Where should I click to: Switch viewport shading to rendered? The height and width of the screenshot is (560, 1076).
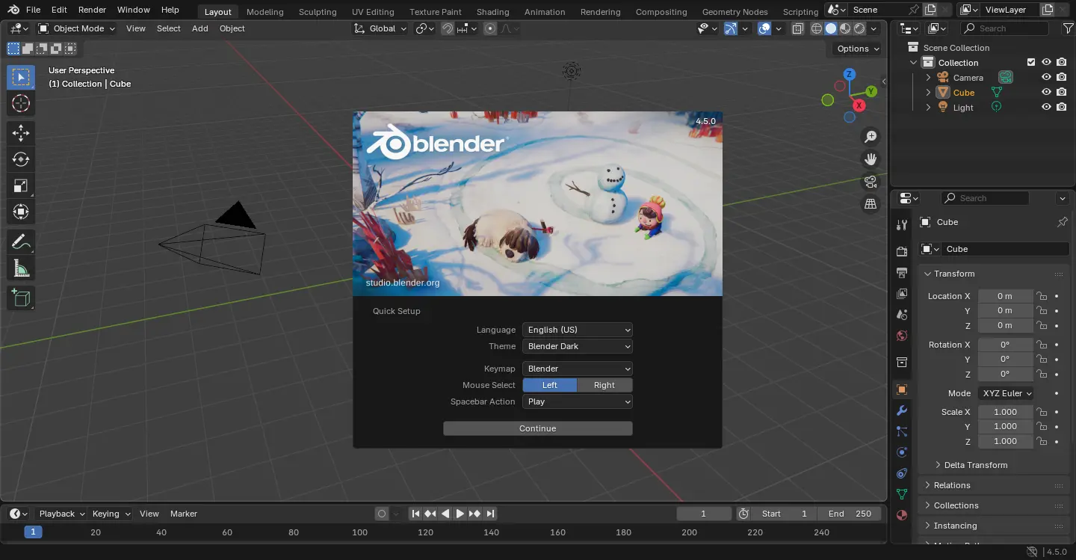pos(859,28)
